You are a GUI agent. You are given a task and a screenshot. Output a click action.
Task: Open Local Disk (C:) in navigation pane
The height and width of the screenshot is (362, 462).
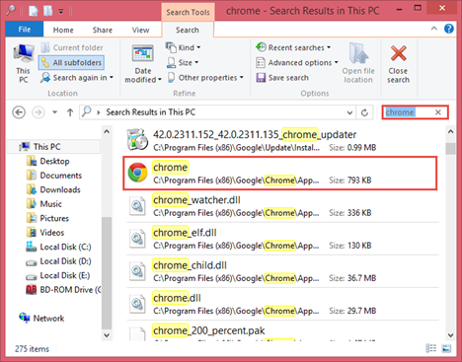[58, 247]
